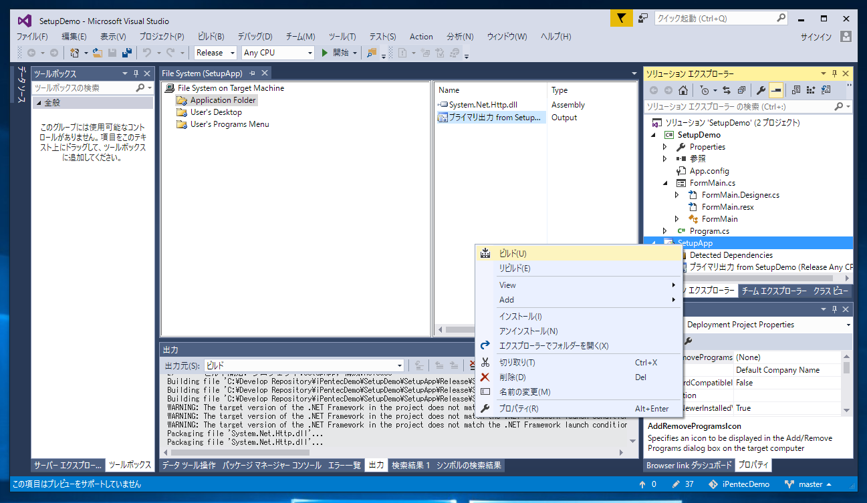Viewport: 867px width, 503px height.
Task: Open the Add submenu in context menu
Action: (x=579, y=300)
